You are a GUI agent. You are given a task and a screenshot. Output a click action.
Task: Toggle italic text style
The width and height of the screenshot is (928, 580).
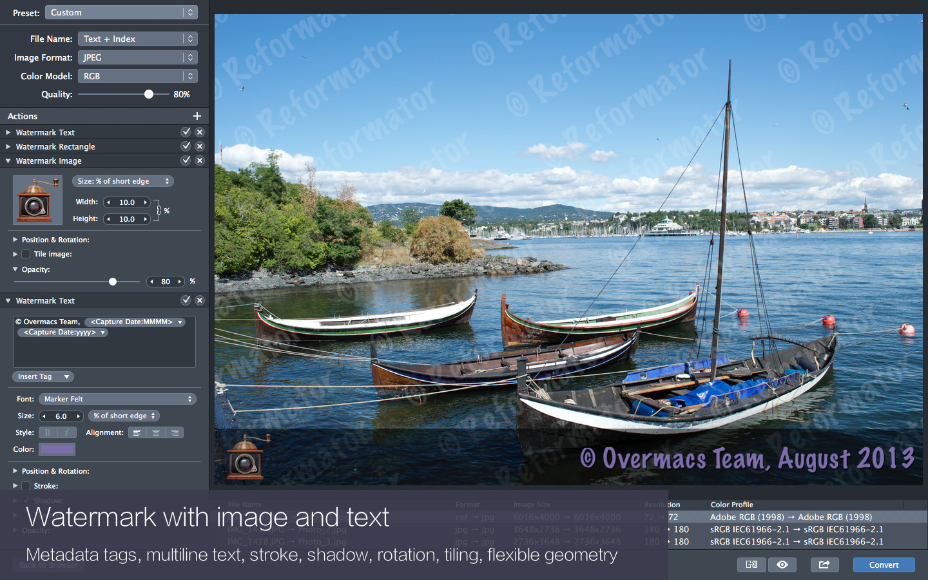point(67,432)
